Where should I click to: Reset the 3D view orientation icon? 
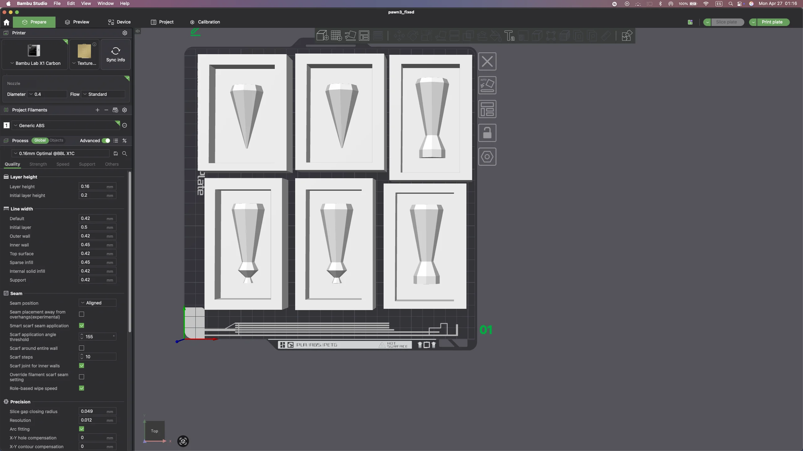(183, 441)
